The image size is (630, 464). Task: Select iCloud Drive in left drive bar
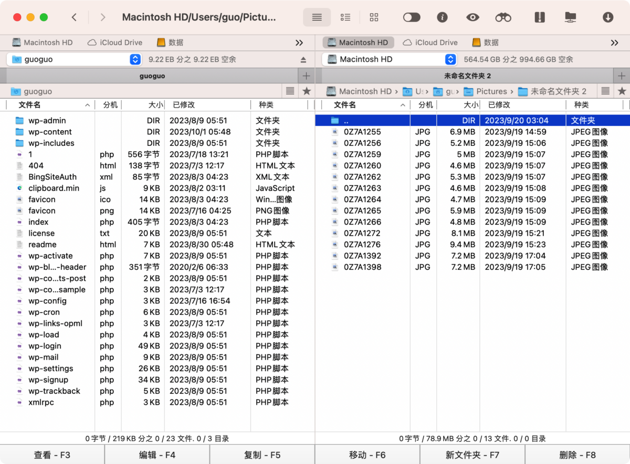(114, 43)
